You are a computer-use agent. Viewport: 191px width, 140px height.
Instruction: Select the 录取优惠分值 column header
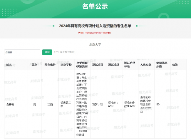(162, 65)
